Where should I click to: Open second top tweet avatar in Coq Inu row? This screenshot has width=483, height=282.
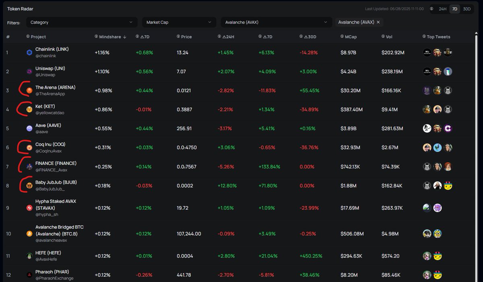[x=438, y=147]
